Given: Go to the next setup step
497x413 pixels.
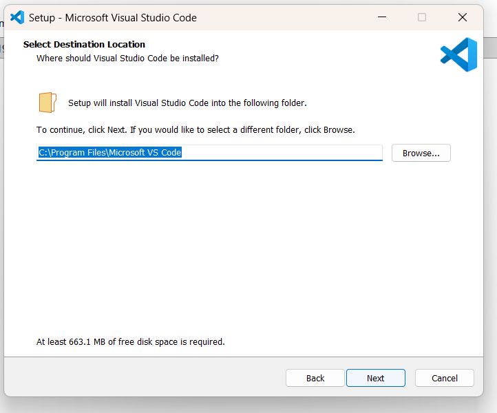Looking at the screenshot, I should click(x=376, y=378).
